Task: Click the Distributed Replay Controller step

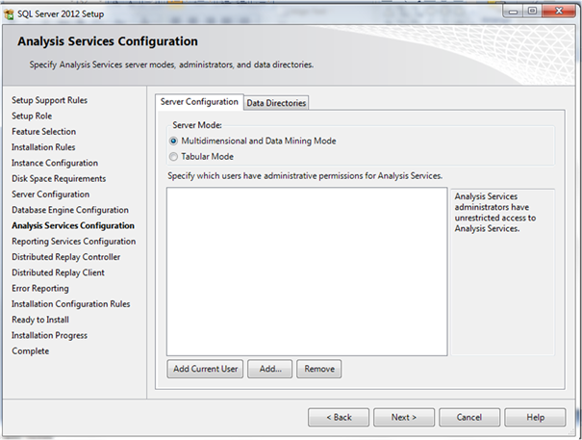Action: click(66, 257)
